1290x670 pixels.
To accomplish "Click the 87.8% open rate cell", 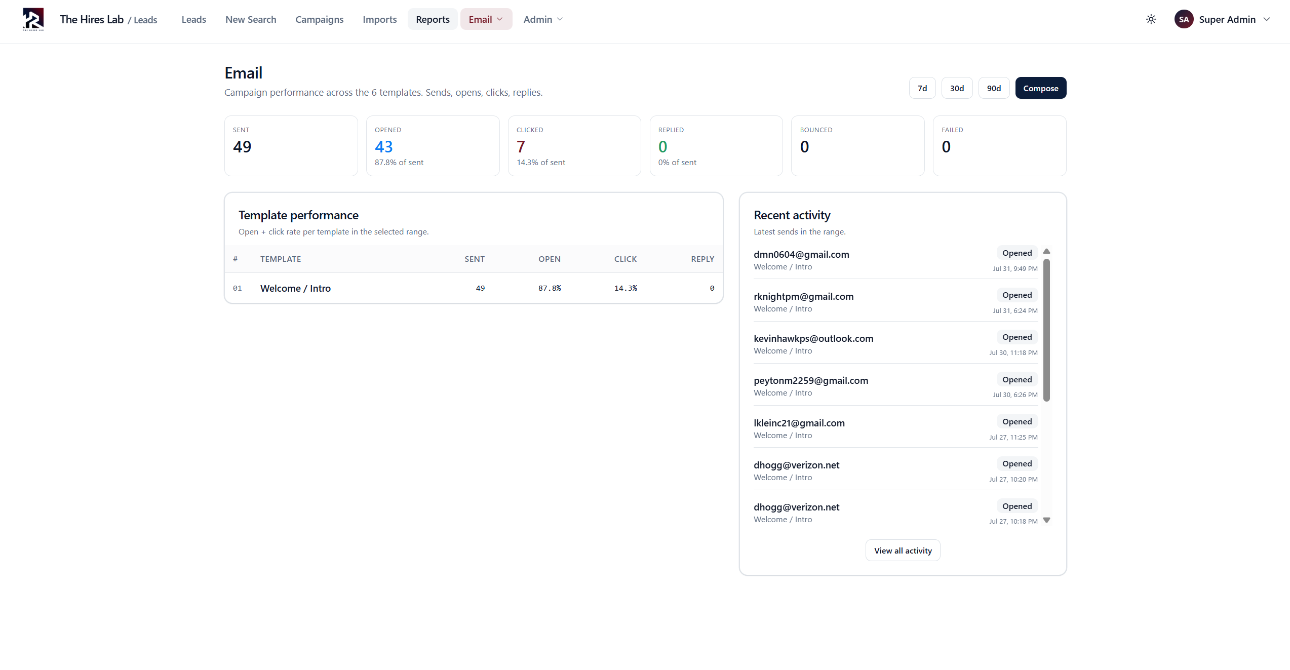I will [x=550, y=288].
